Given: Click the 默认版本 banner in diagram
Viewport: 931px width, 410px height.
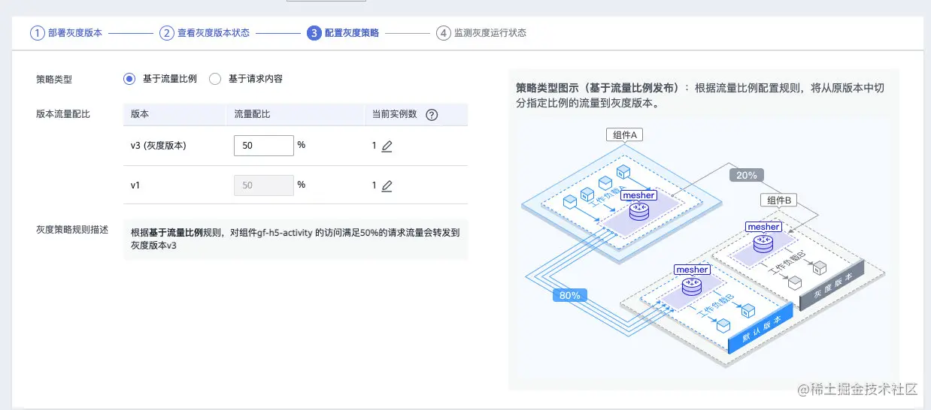Looking at the screenshot, I should click(x=761, y=328).
